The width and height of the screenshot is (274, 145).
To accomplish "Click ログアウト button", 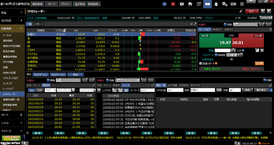I will click(x=251, y=1).
